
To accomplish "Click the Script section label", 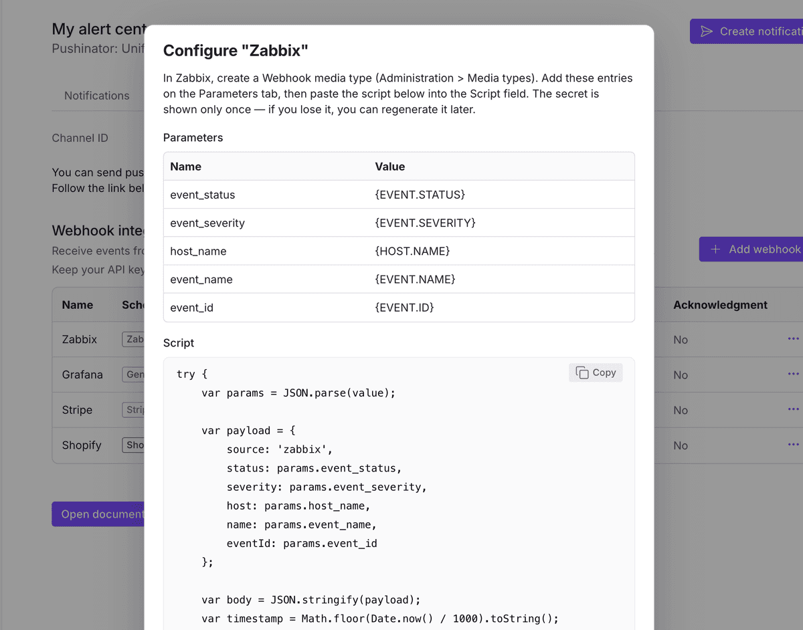I will (x=179, y=342).
